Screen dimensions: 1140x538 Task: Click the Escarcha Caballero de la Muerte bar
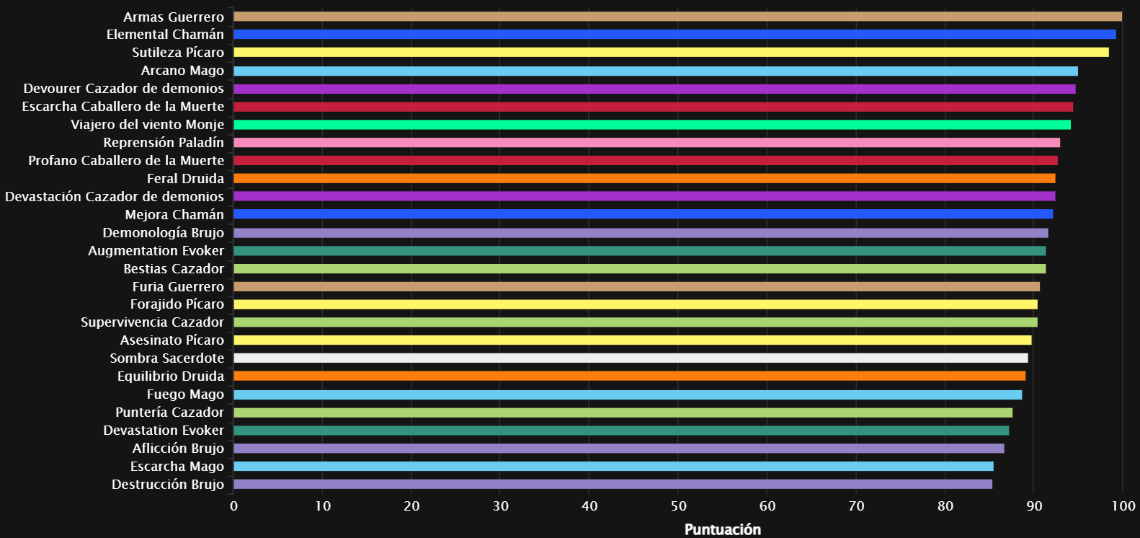point(653,107)
